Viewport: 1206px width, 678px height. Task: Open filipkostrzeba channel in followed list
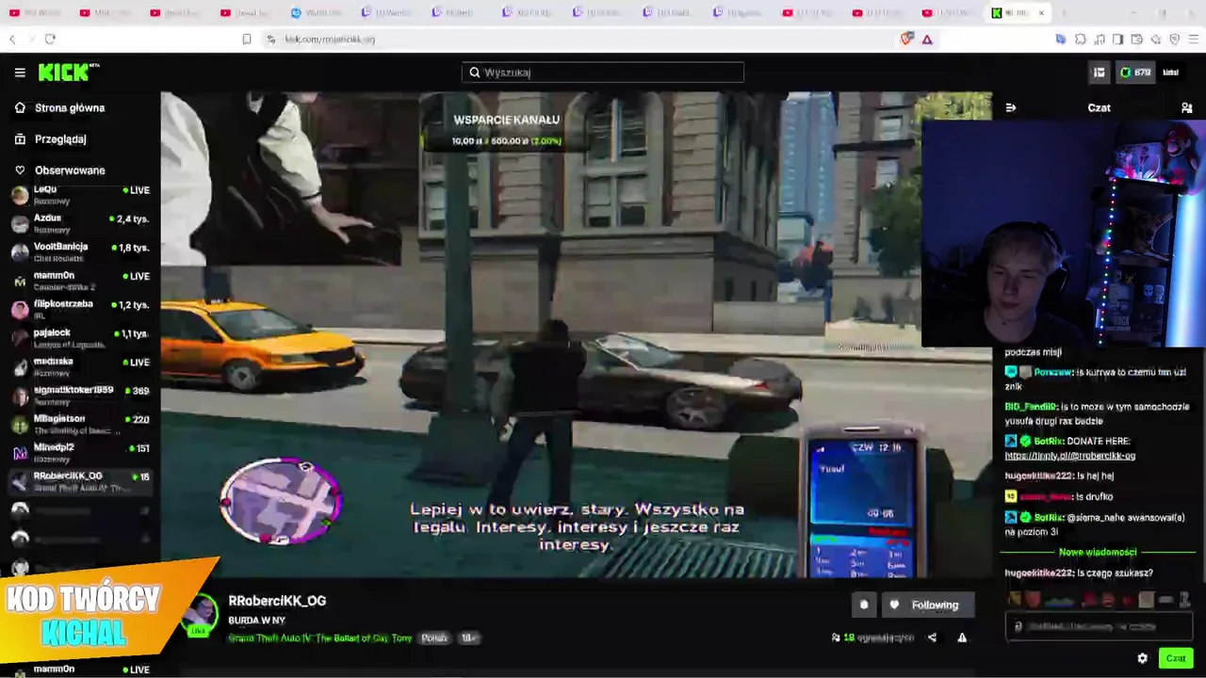point(80,310)
